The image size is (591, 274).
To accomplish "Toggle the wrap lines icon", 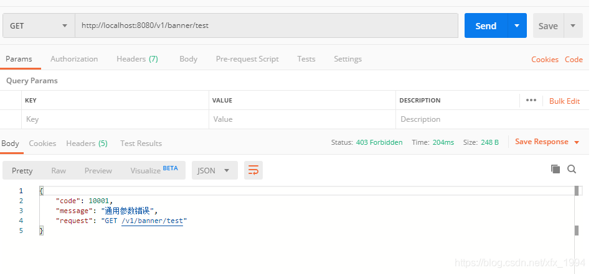I will pyautogui.click(x=253, y=170).
